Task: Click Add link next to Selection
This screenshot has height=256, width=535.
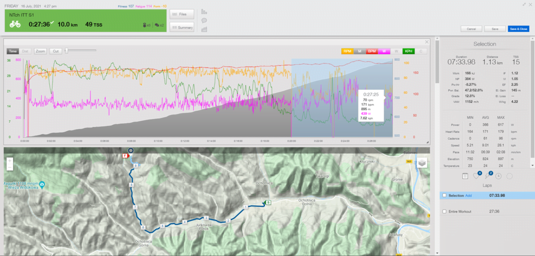Action: [x=468, y=195]
